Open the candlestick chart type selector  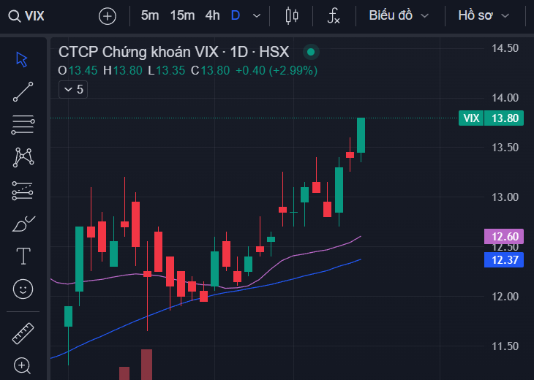coord(293,15)
